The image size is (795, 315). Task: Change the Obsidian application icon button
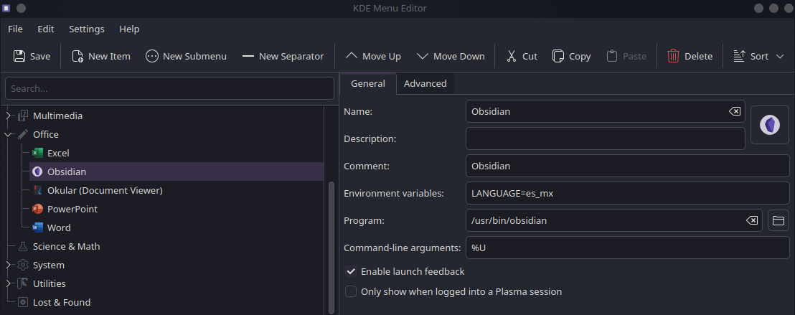pos(770,125)
